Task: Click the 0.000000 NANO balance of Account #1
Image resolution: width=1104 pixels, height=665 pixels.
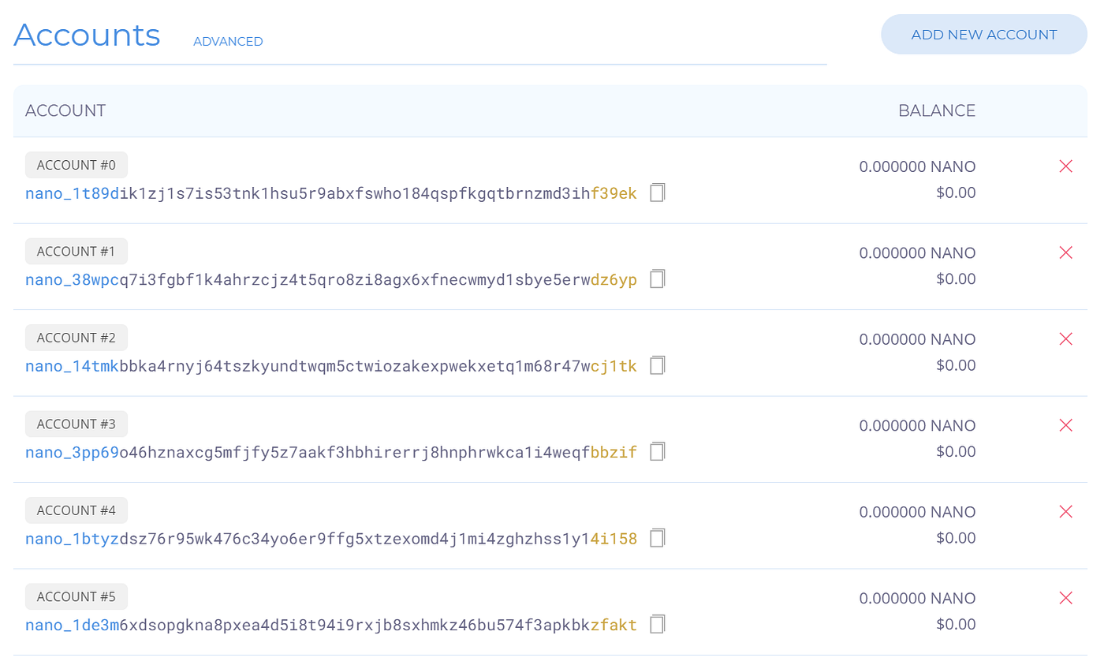Action: coord(917,253)
